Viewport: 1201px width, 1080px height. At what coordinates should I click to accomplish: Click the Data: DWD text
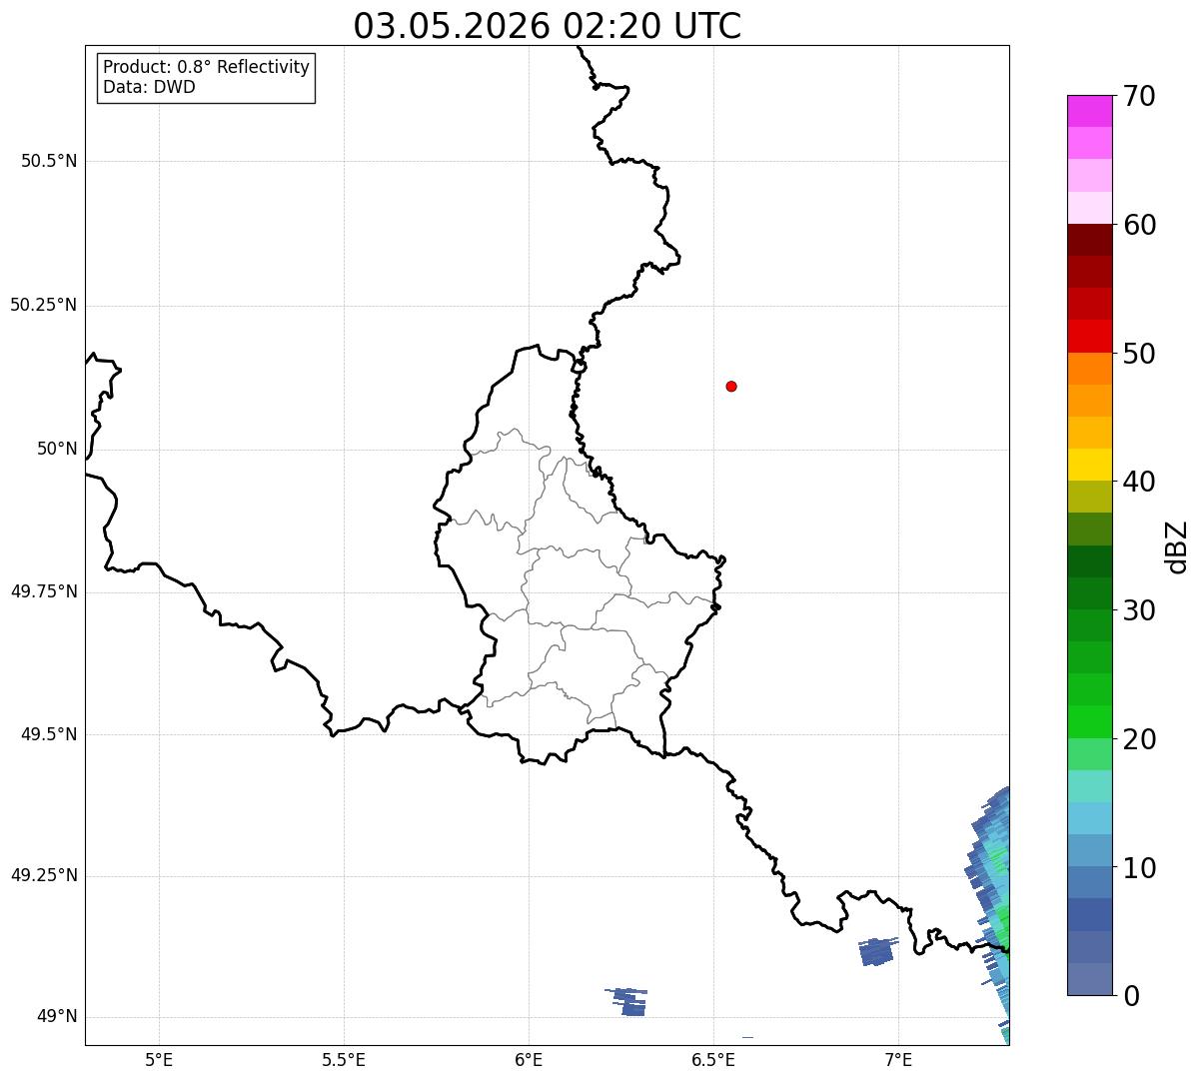149,87
